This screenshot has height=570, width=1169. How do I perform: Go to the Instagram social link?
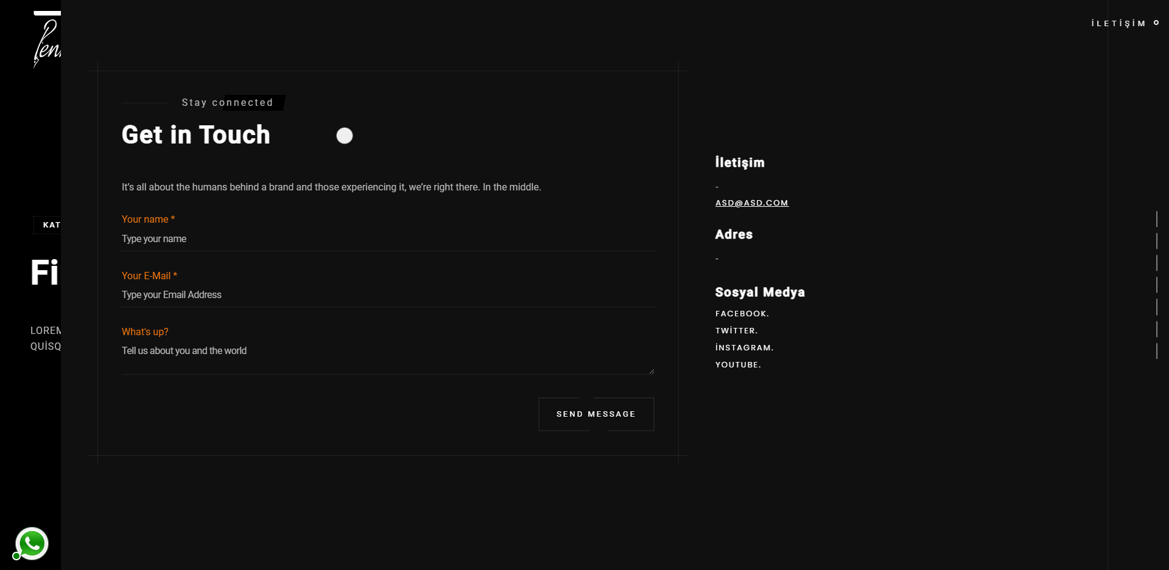click(744, 348)
